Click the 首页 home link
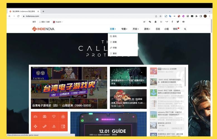 (x=34, y=22)
